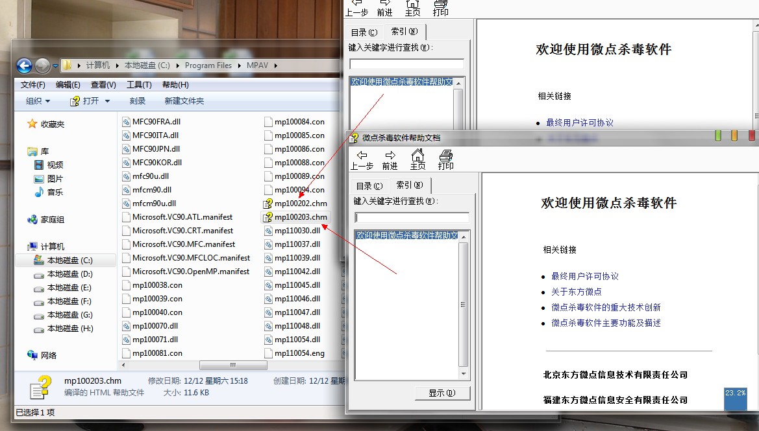The width and height of the screenshot is (759, 431).
Task: Select the 视频 library icon
Action: tap(39, 165)
